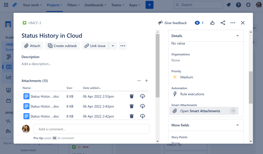Open notifications via the bell icon
Screen dimensions: 263x154
click(x=228, y=5)
